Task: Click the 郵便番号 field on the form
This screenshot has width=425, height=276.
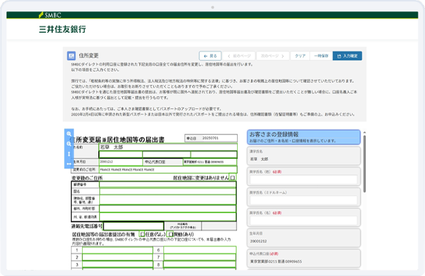Action: pos(168,185)
